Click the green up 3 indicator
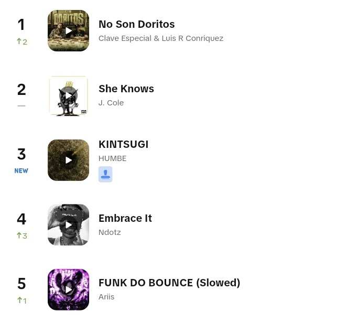Viewport: 346px width, 322px height. (x=22, y=235)
